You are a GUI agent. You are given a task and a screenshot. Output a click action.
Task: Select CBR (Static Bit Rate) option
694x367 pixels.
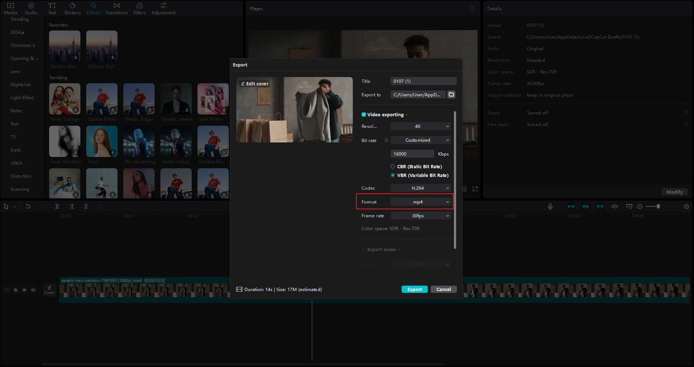click(393, 166)
